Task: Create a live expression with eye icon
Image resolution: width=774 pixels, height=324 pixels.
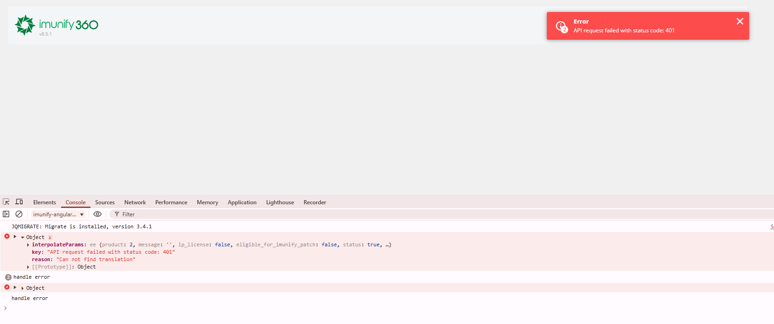Action: pyautogui.click(x=98, y=214)
